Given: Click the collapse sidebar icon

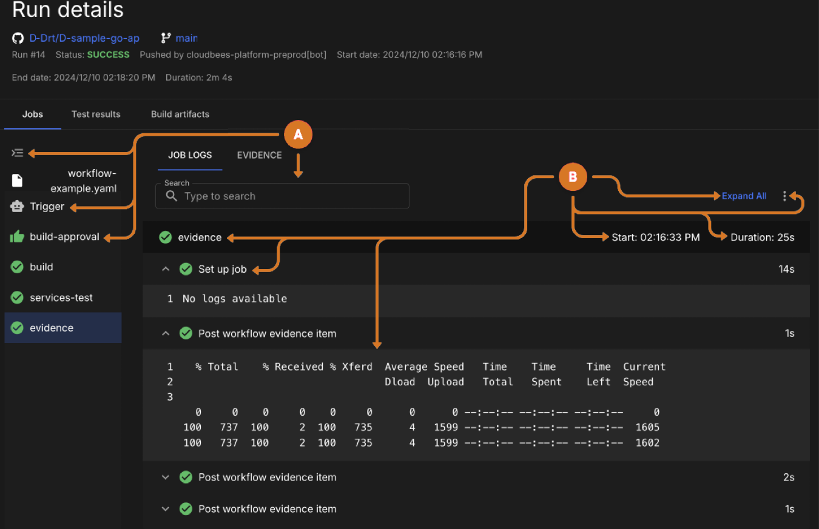Looking at the screenshot, I should pyautogui.click(x=18, y=153).
